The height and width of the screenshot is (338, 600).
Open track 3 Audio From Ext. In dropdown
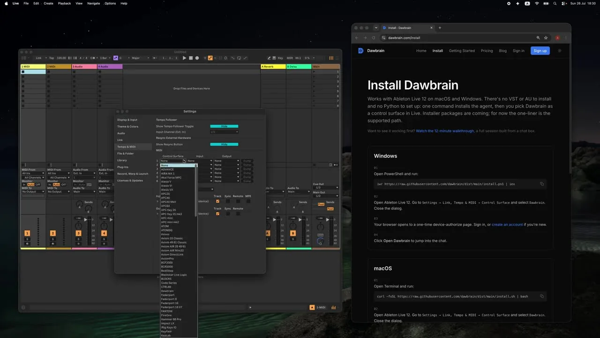(84, 173)
